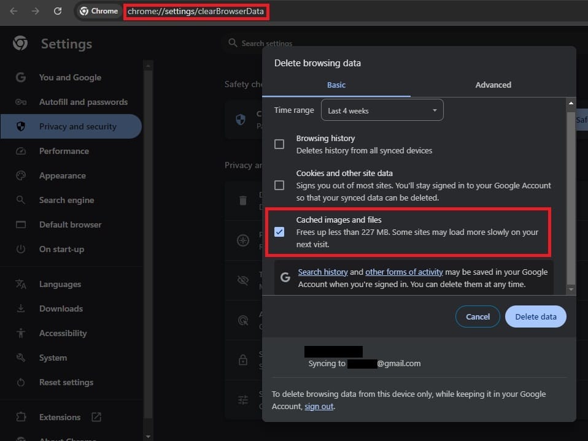Click the Ad privacy cursor icon in the list
This screenshot has height=441, width=588.
pyautogui.click(x=243, y=320)
